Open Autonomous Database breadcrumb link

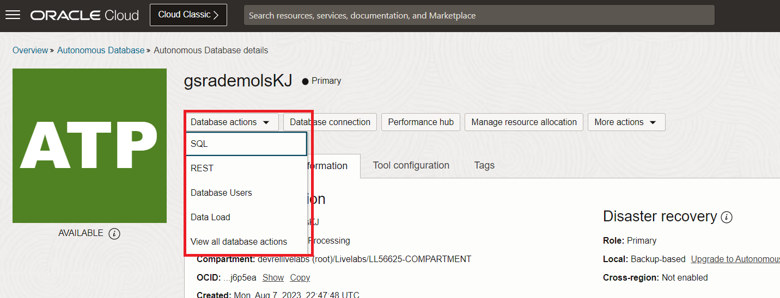point(101,50)
